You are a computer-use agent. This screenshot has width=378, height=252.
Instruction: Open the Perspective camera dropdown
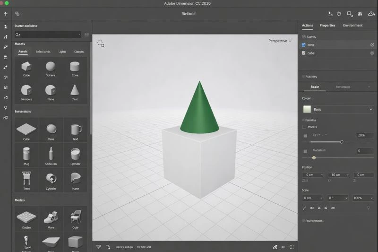(280, 41)
